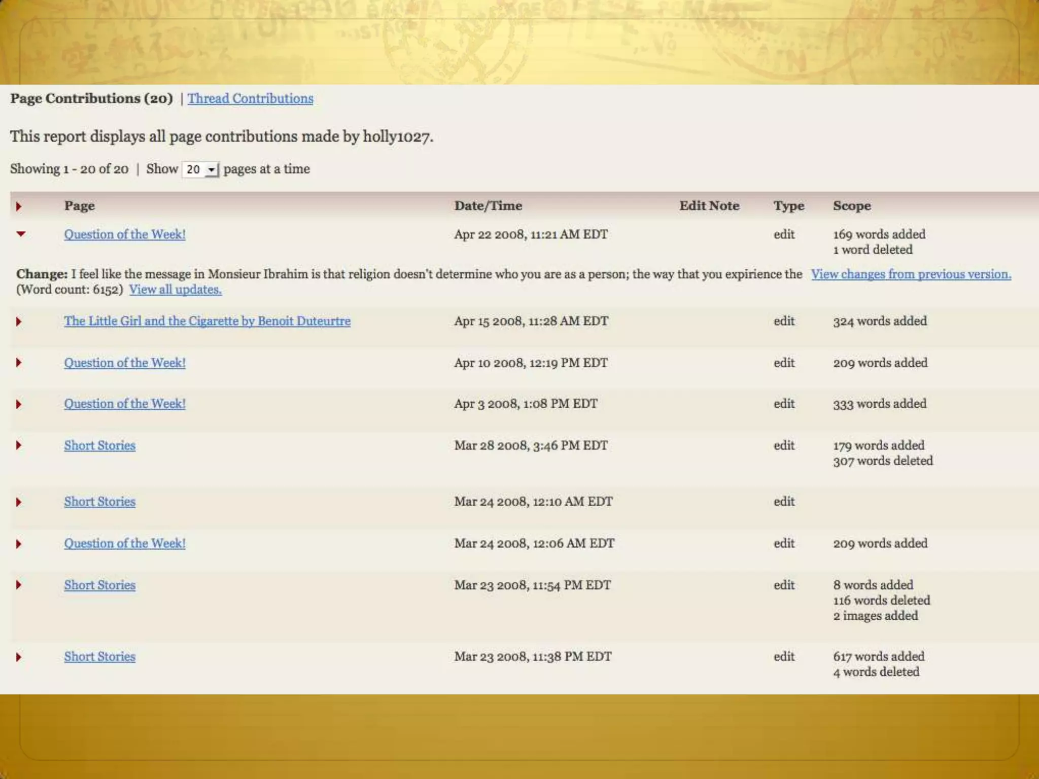Expand the Mar 24 12:10 AM Short Stories row

[19, 502]
